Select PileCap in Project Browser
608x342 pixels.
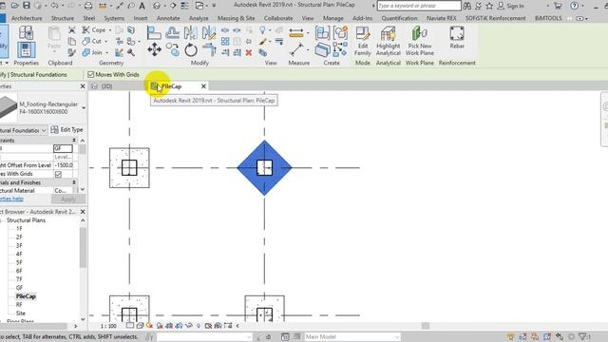coord(26,296)
